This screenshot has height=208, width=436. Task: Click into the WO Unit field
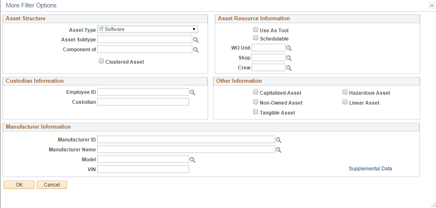pos(268,48)
